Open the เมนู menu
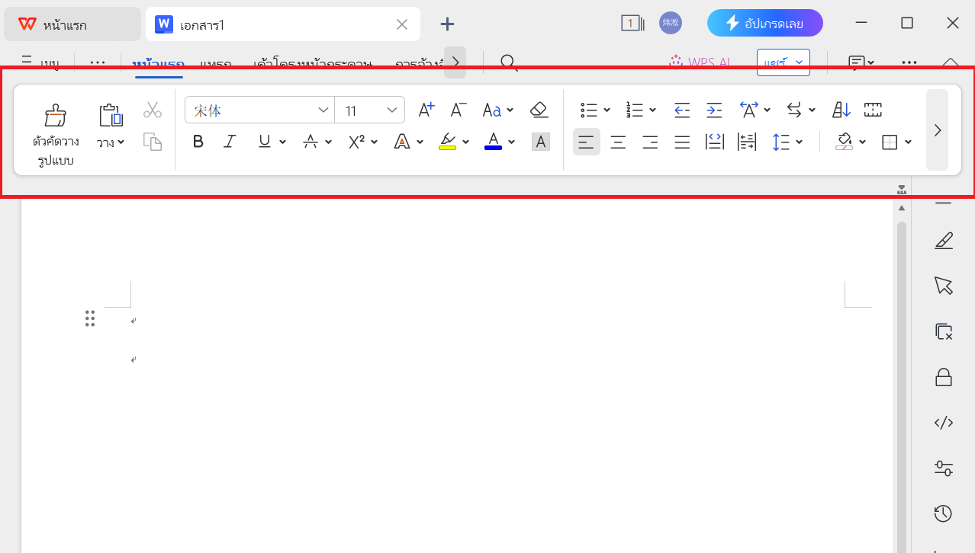This screenshot has height=553, width=975. [x=40, y=63]
